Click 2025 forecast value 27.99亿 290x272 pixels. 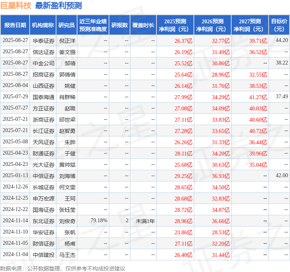[183, 97]
